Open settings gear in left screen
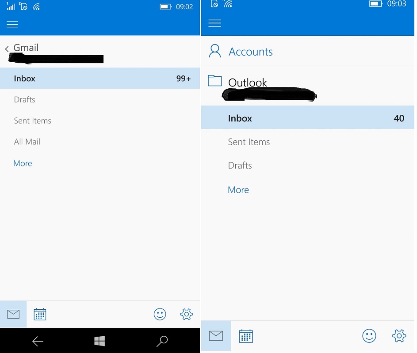 pos(187,314)
